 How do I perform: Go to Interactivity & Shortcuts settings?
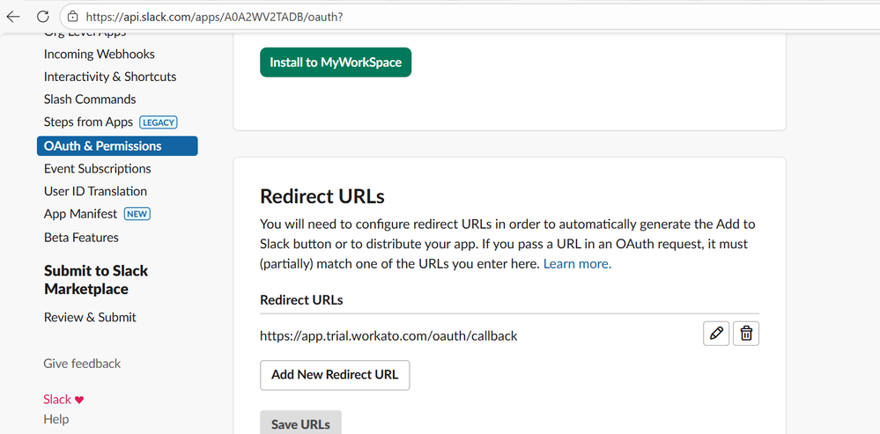click(110, 77)
